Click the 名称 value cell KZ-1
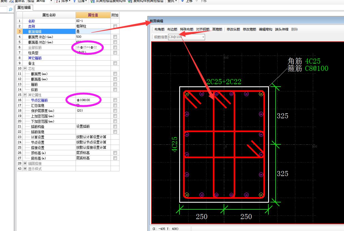The height and width of the screenshot is (231, 344). pos(93,21)
